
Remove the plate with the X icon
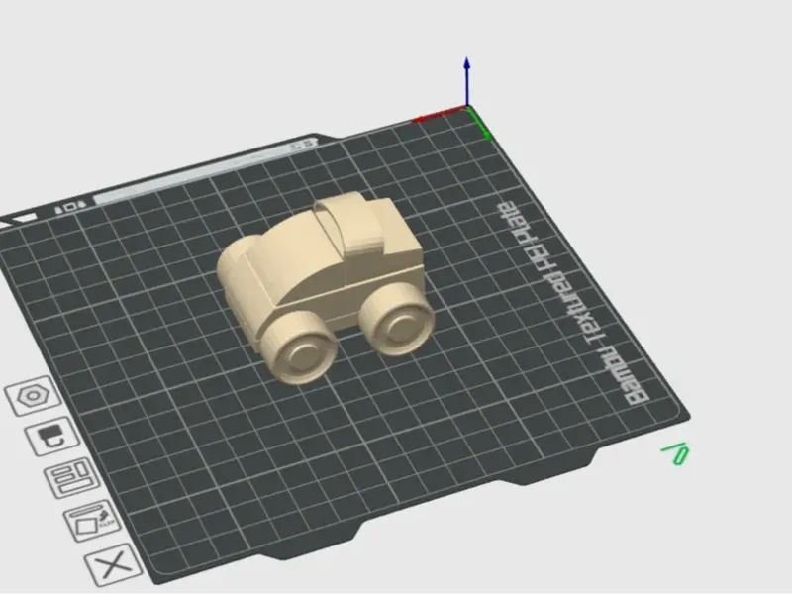114,564
